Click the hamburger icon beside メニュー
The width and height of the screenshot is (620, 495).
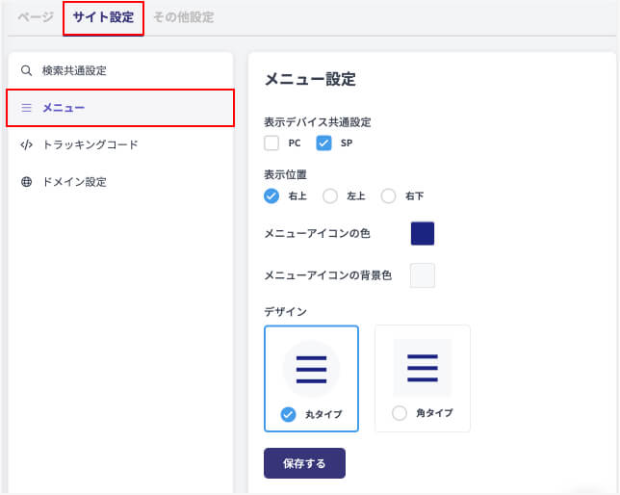point(27,108)
